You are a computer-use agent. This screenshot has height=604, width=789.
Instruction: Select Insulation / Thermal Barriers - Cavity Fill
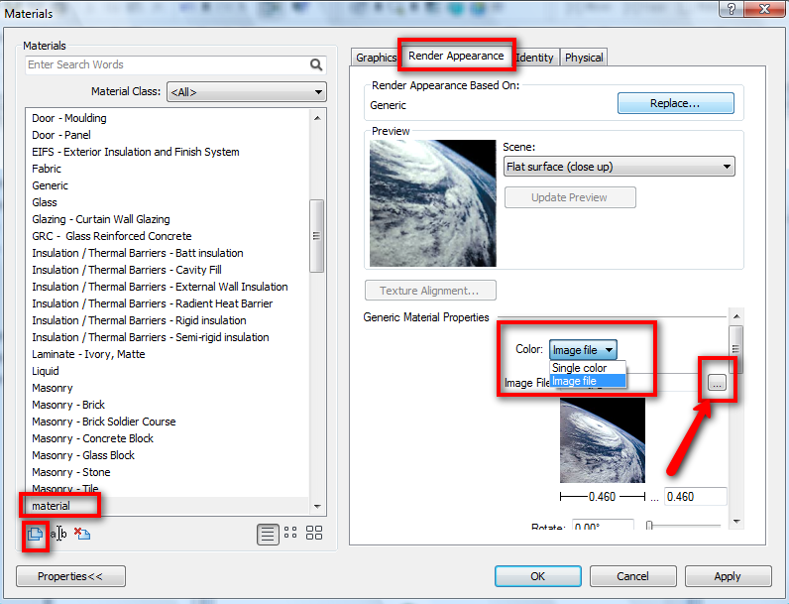coord(127,270)
